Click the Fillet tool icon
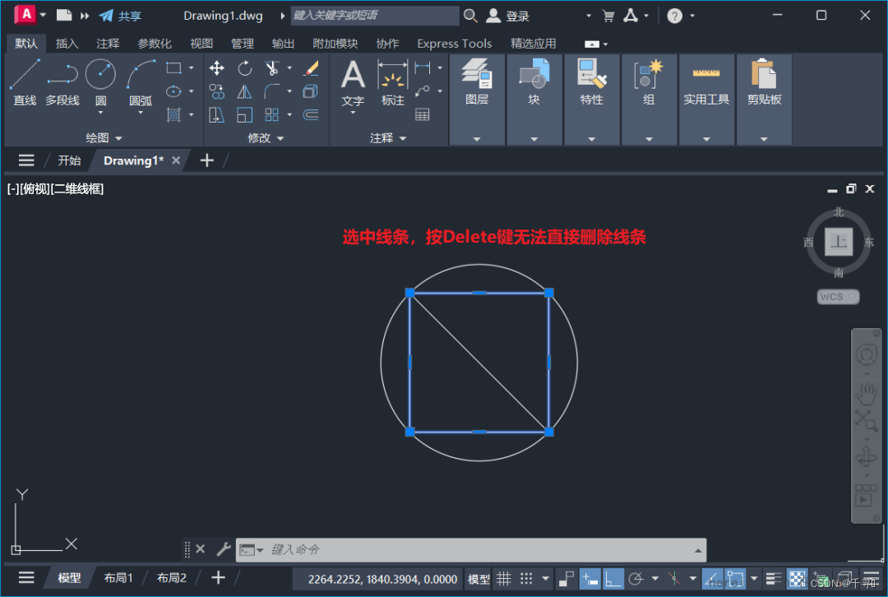888x597 pixels. 272,92
